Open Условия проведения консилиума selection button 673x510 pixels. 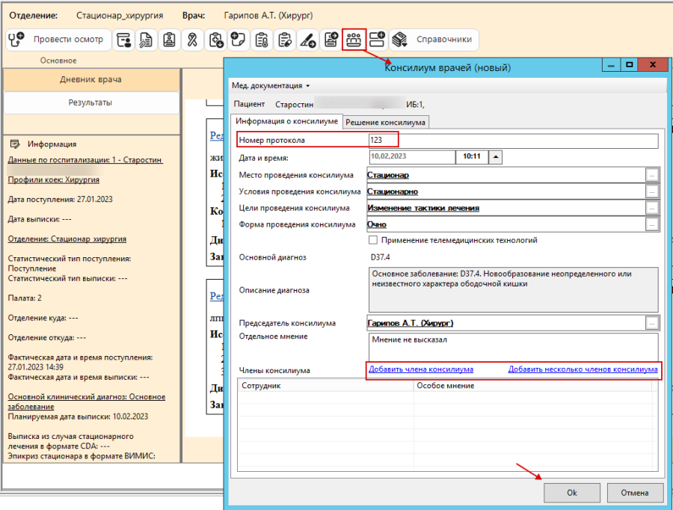(x=652, y=191)
